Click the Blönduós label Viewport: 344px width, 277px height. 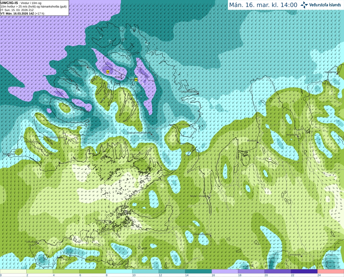[x=252, y=141]
